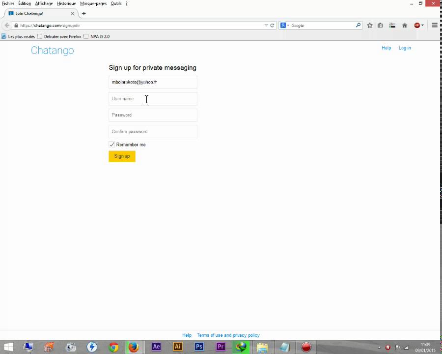Screen dimensions: 442x354
Task: Reload the page with the refresh icon
Action: point(272,25)
